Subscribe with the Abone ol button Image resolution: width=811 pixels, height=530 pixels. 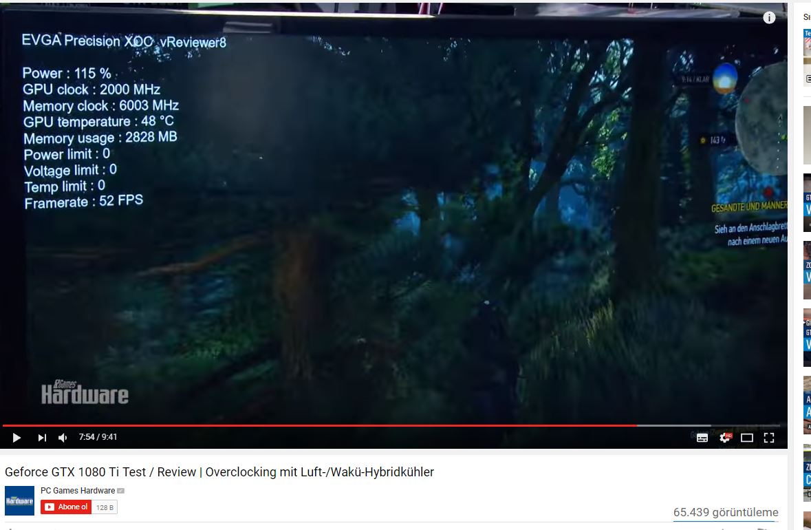pos(66,507)
